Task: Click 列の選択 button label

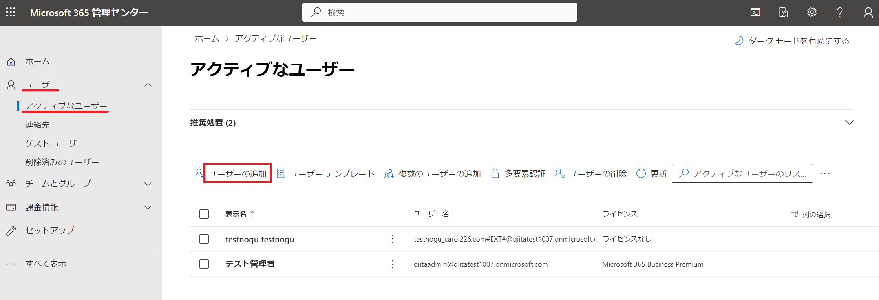Action: click(816, 214)
